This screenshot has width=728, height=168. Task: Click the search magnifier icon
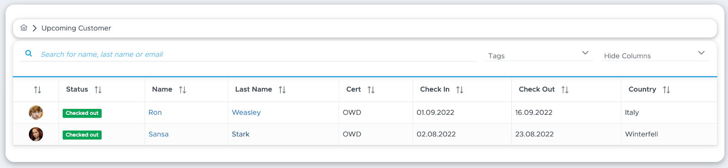coord(29,54)
